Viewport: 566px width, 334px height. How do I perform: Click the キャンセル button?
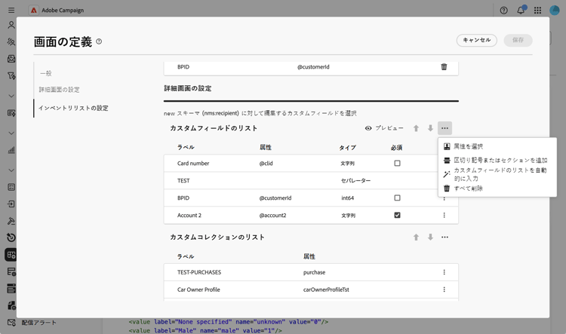[476, 40]
